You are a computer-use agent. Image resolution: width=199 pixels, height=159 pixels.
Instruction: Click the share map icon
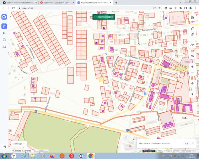click(x=192, y=56)
